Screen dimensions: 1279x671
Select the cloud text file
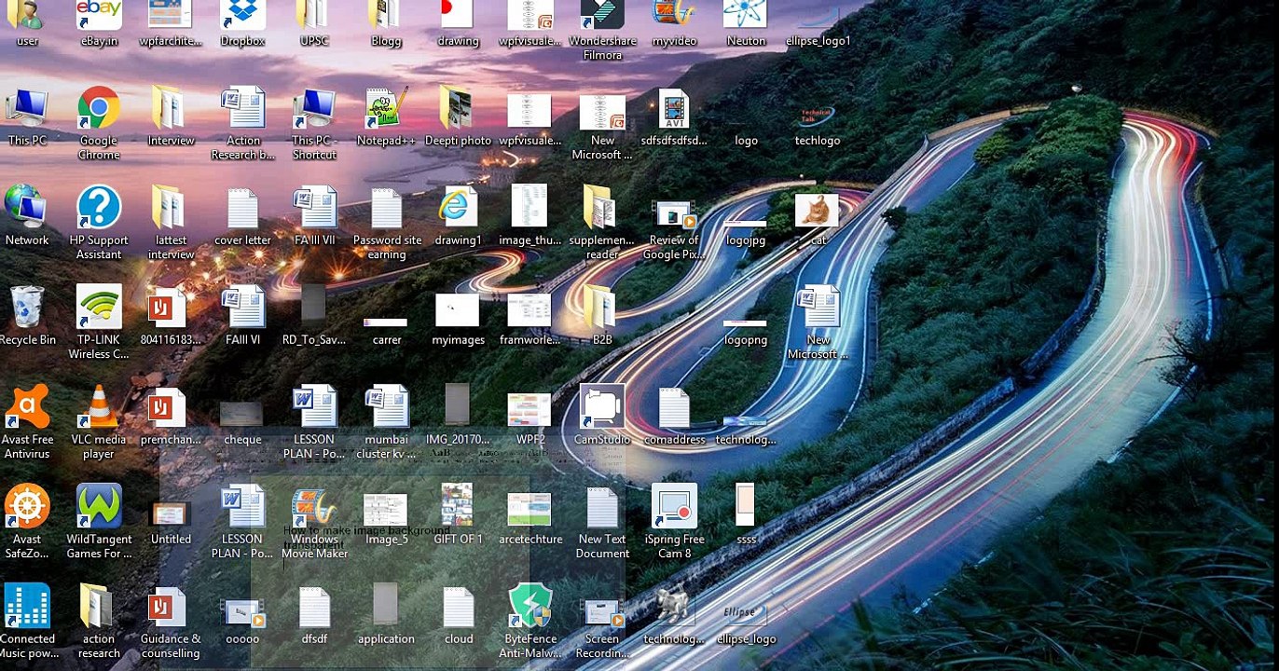pos(458,606)
